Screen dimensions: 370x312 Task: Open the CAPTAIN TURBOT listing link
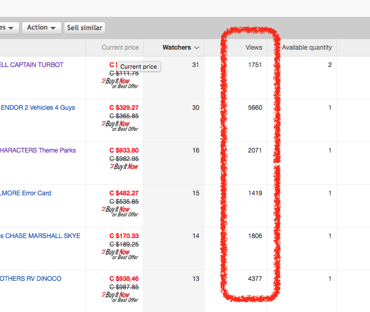click(32, 65)
